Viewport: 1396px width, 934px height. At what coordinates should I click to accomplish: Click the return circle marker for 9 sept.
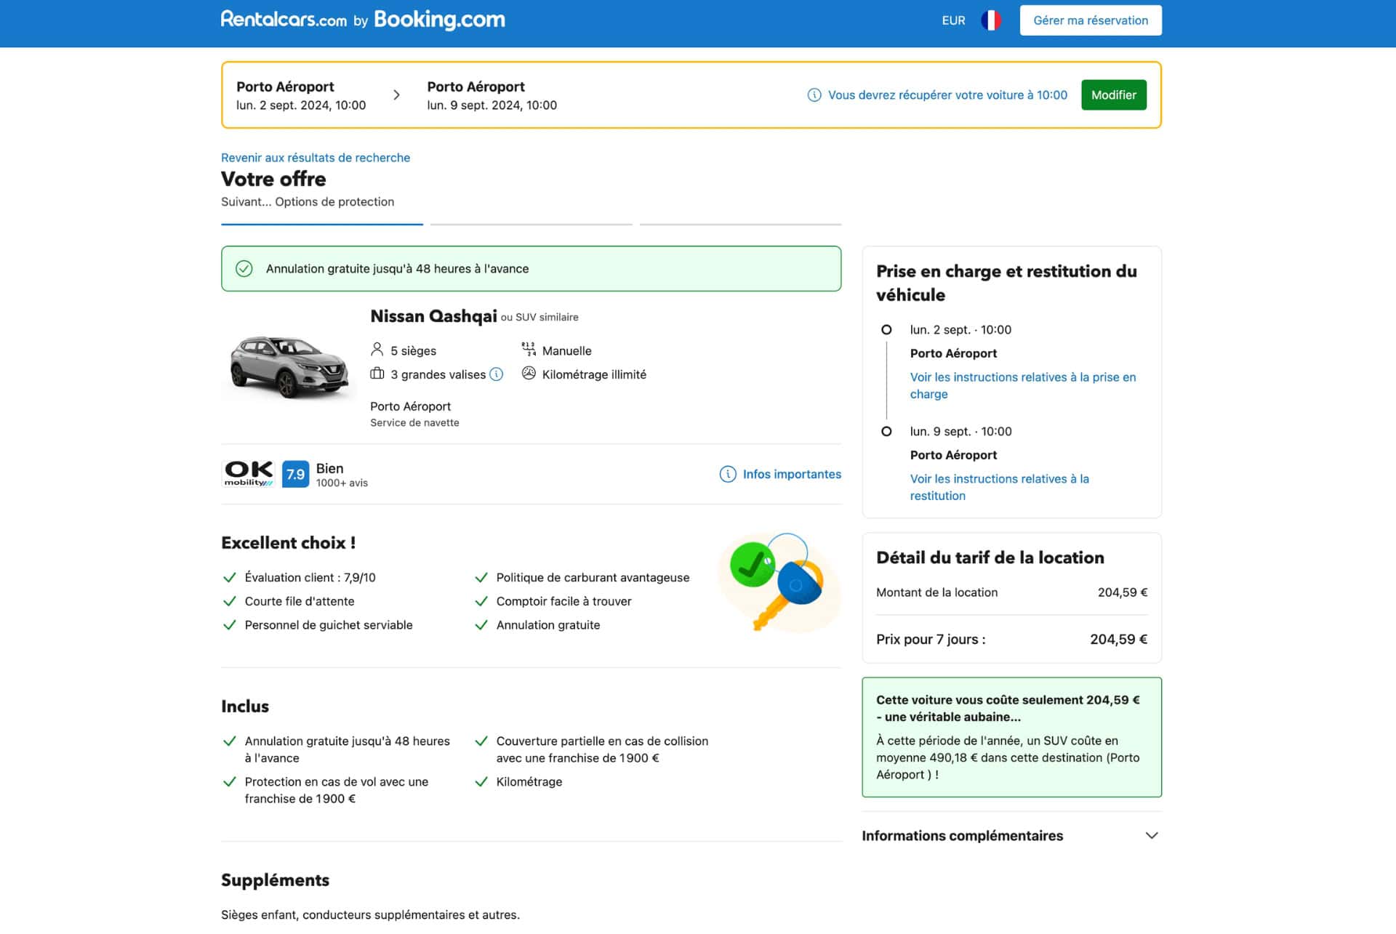[886, 432]
